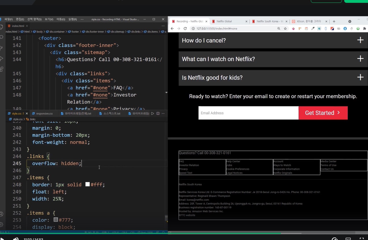Click the Chrome address bar URL
The height and width of the screenshot is (240, 368).
coord(217,29)
